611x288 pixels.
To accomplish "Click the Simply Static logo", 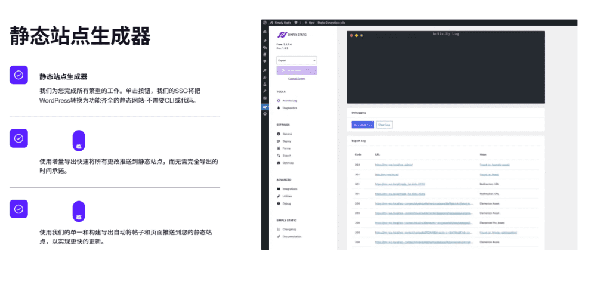I will pos(292,35).
